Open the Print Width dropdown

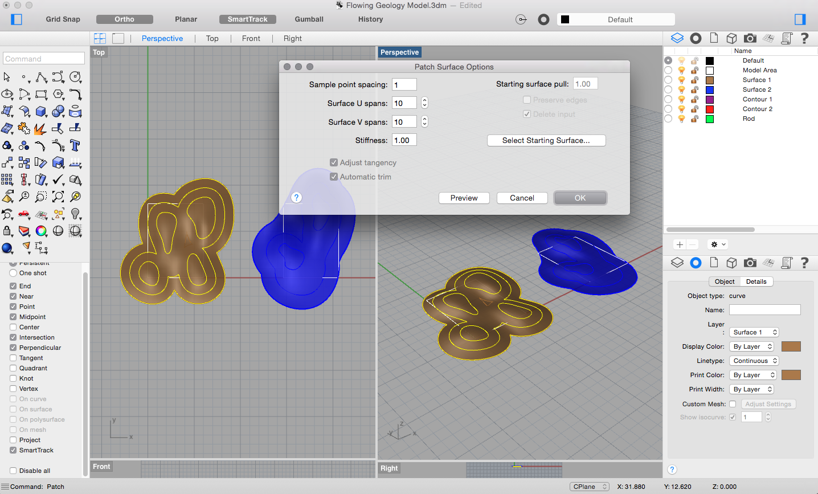[x=751, y=389]
